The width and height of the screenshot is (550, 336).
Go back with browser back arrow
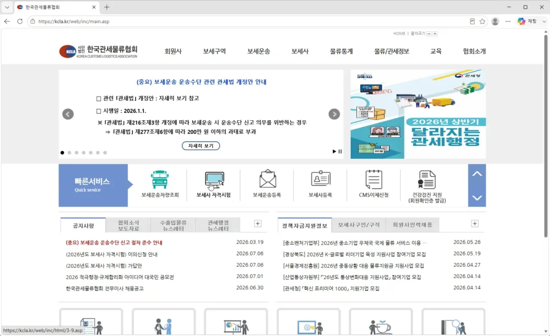[7, 21]
